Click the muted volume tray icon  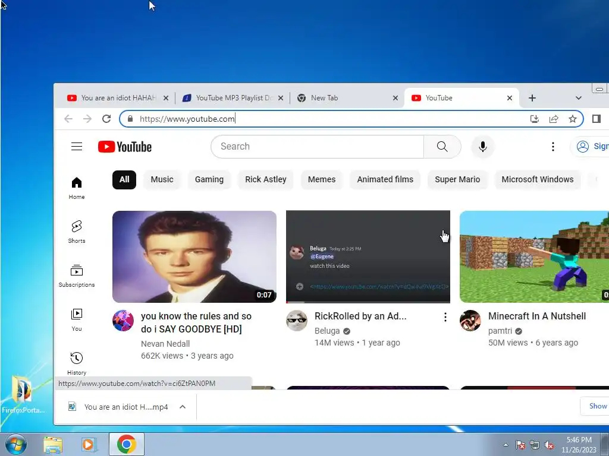(549, 445)
